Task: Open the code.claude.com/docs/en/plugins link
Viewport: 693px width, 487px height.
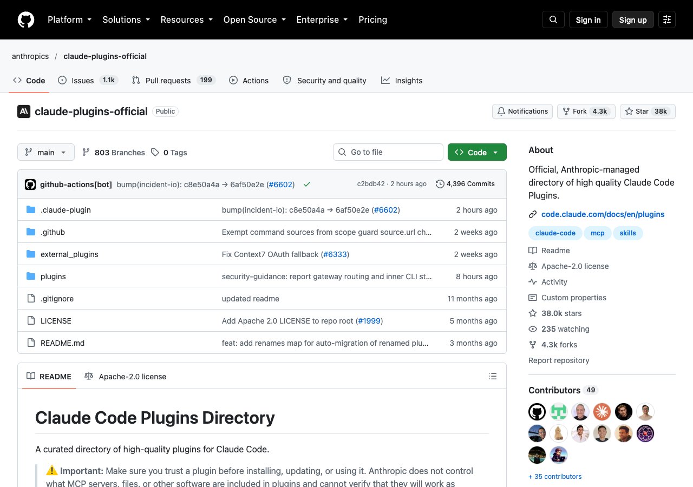Action: click(603, 214)
